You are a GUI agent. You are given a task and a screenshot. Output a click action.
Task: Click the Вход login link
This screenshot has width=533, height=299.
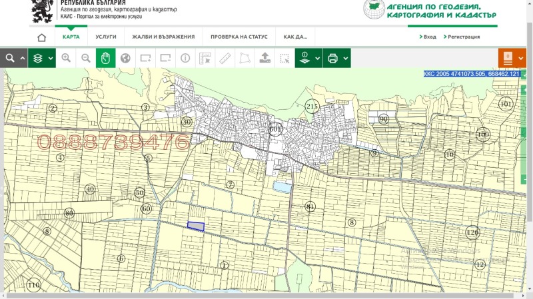430,37
